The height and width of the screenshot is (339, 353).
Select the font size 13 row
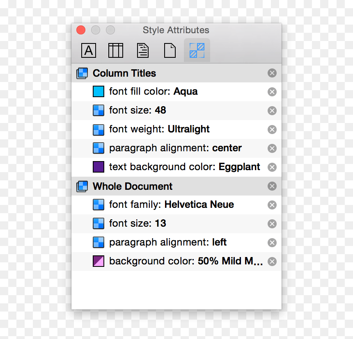tap(176, 224)
